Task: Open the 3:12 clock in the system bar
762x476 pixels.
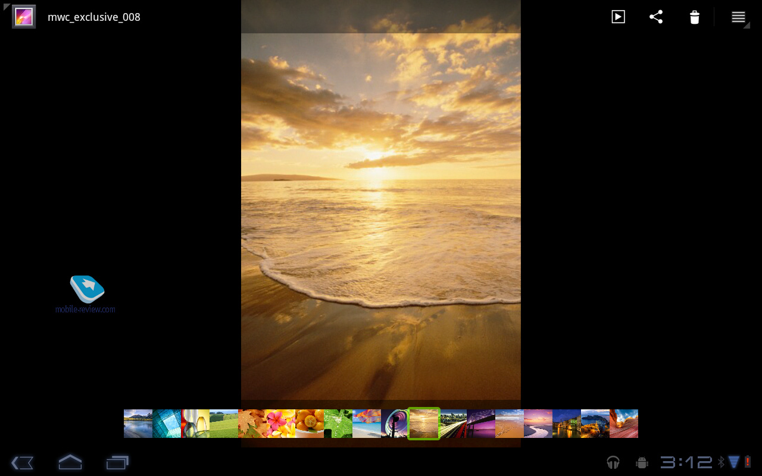Action: 686,462
